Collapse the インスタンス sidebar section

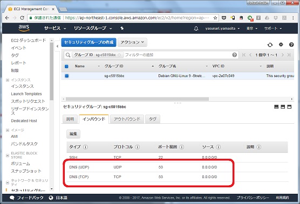coord(8,80)
